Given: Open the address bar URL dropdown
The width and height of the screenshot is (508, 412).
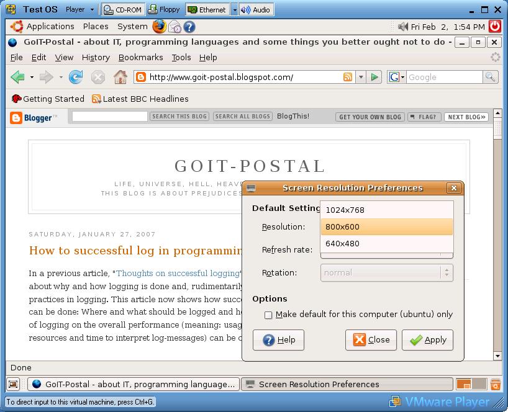Looking at the screenshot, I should 361,77.
